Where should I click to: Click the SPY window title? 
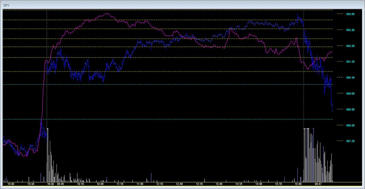pos(6,5)
